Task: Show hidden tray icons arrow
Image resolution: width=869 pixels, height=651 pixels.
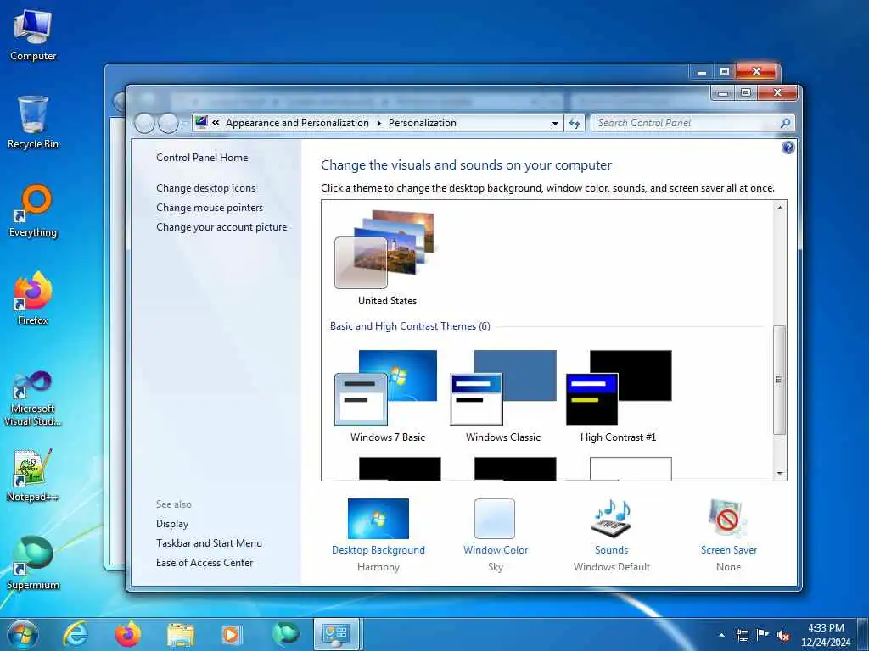Action: [721, 635]
